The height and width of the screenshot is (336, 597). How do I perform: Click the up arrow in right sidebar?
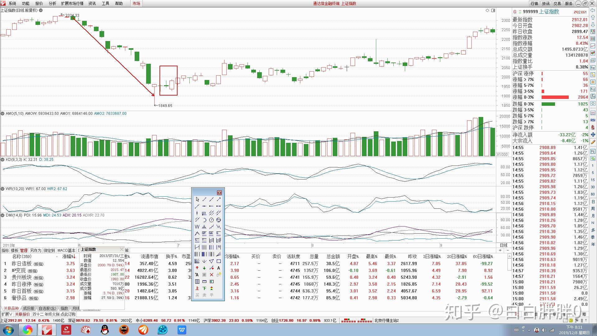(x=593, y=17)
